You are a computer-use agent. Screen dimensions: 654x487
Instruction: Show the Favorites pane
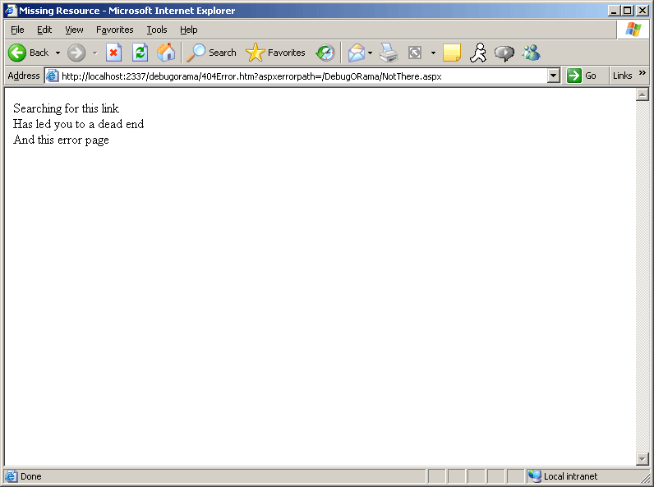tap(276, 53)
